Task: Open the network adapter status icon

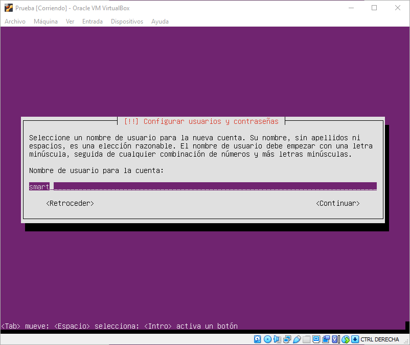Action: pos(287,339)
